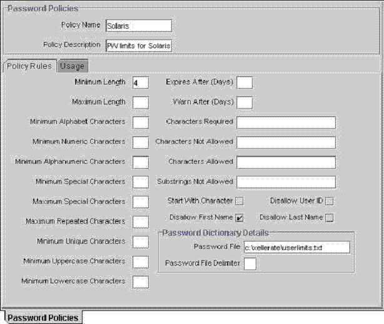Click the Substrings Not Allowed text box

coord(286,182)
